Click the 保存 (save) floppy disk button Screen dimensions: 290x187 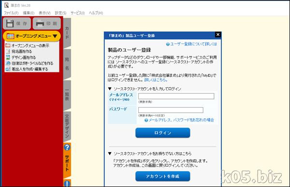(17, 23)
